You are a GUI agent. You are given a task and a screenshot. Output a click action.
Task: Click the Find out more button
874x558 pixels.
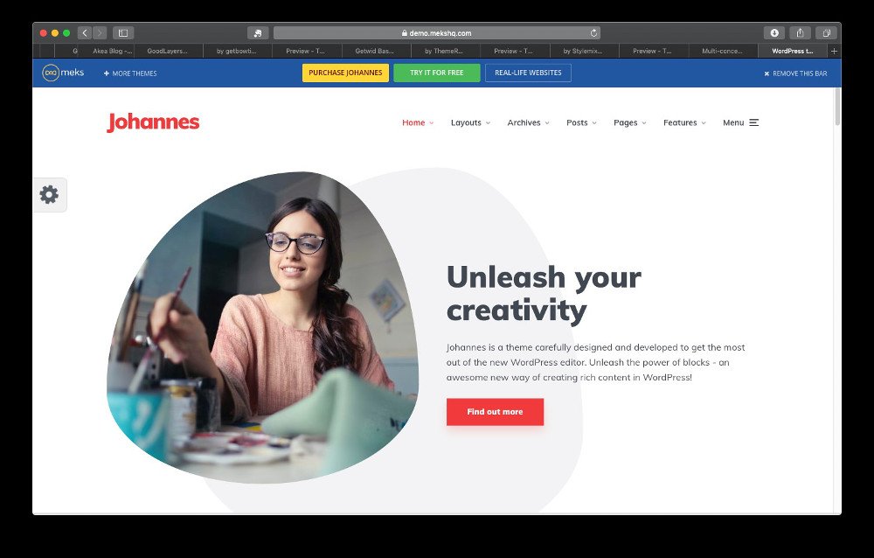pos(495,412)
